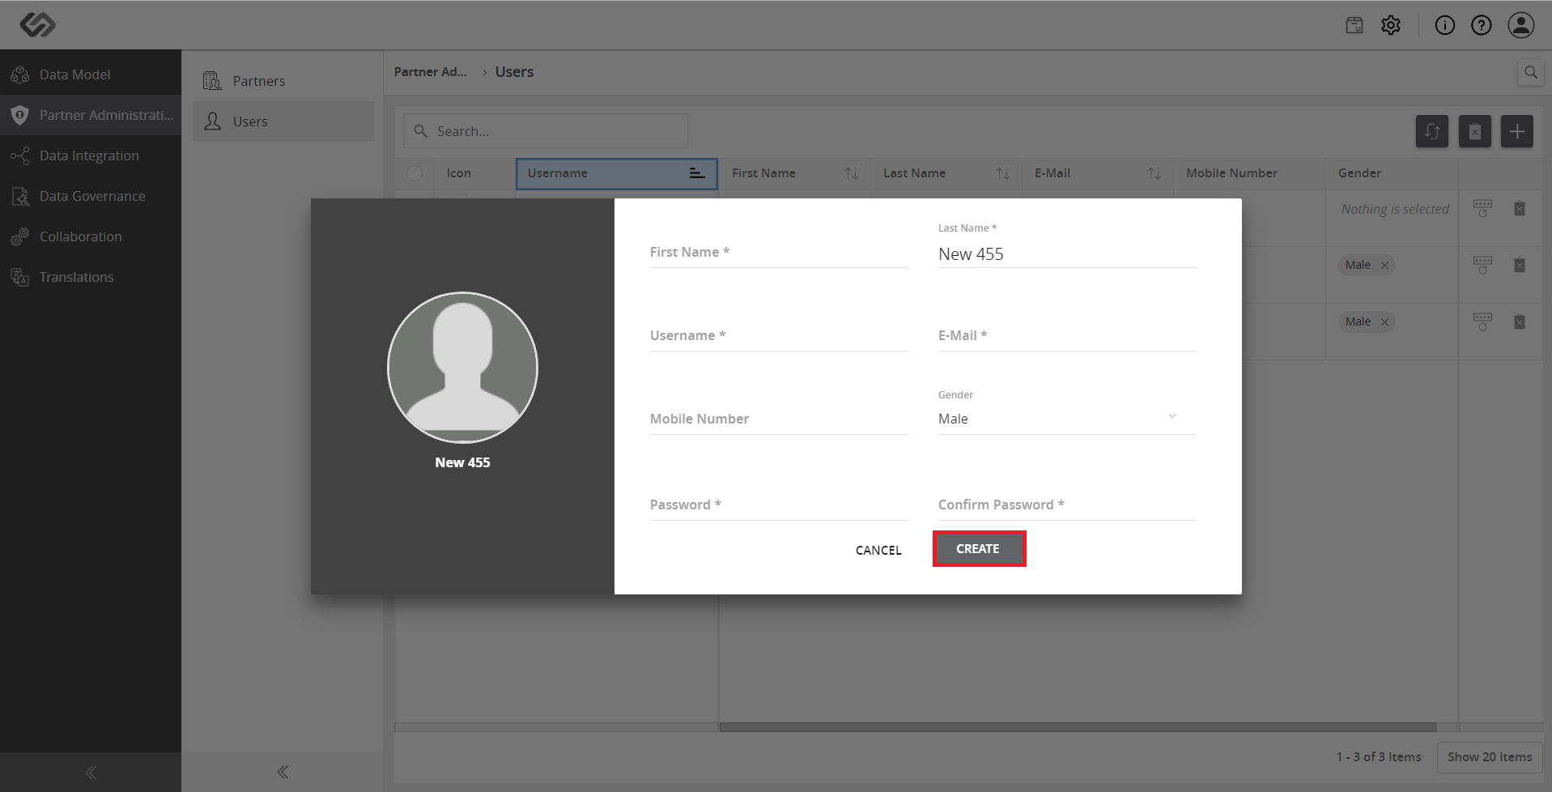Toggle the select-all rows checkbox

click(415, 173)
